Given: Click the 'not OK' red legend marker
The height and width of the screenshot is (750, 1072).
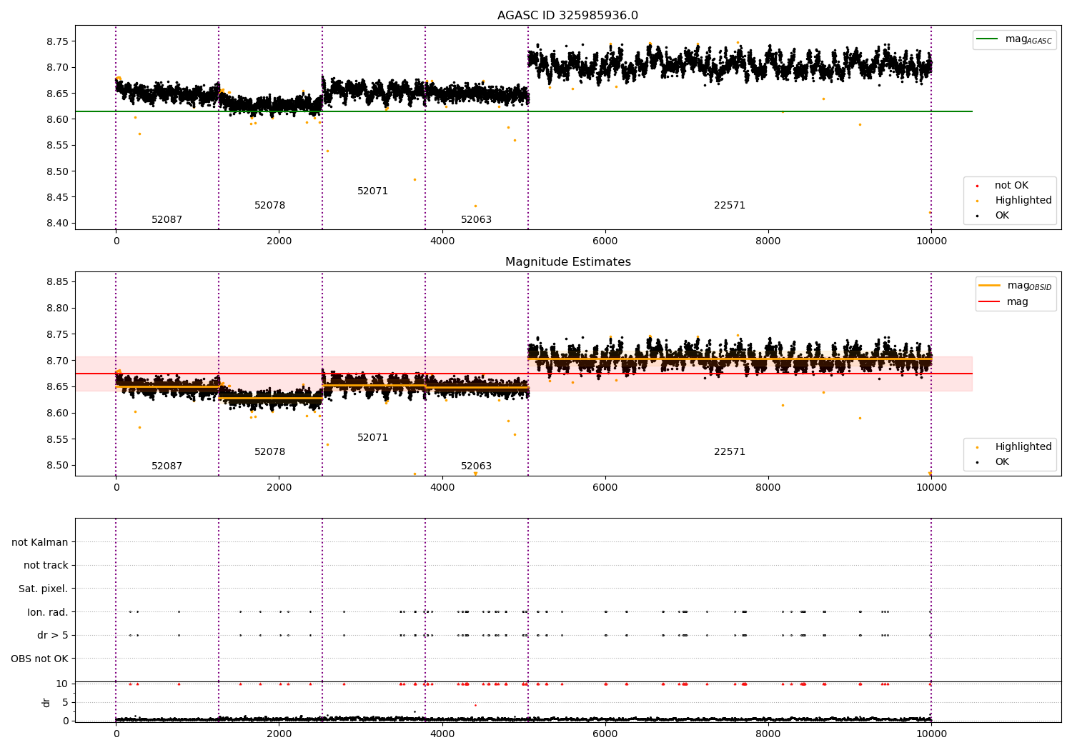Looking at the screenshot, I should [x=977, y=186].
